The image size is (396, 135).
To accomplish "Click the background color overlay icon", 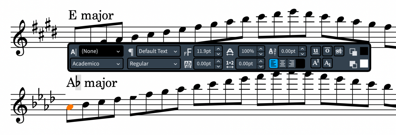I will pos(353,64).
